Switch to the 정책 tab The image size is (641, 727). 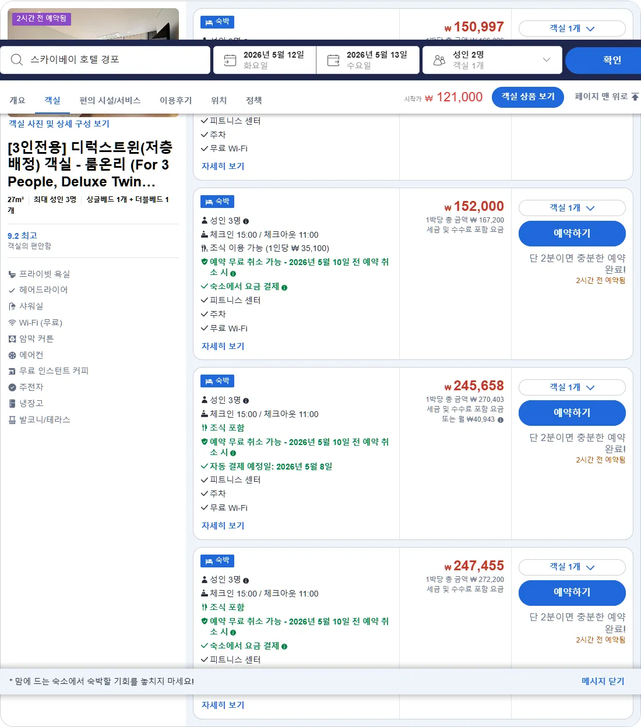click(253, 100)
